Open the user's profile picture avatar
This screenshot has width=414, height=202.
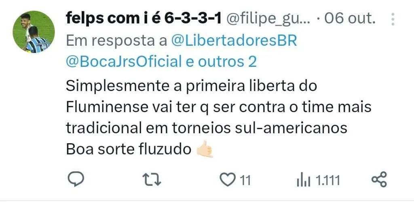pyautogui.click(x=34, y=32)
